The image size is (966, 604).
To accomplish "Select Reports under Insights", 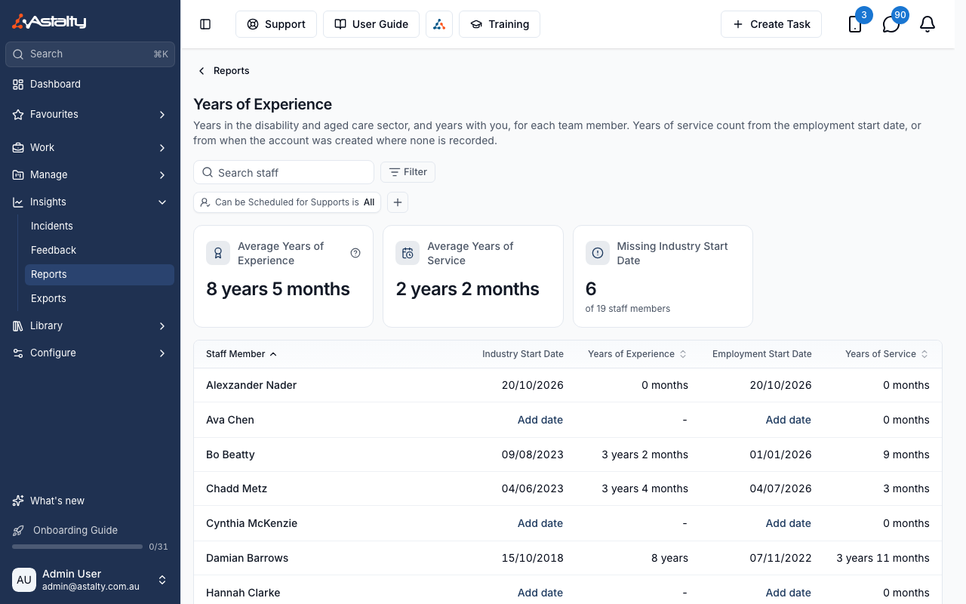I will click(x=100, y=275).
